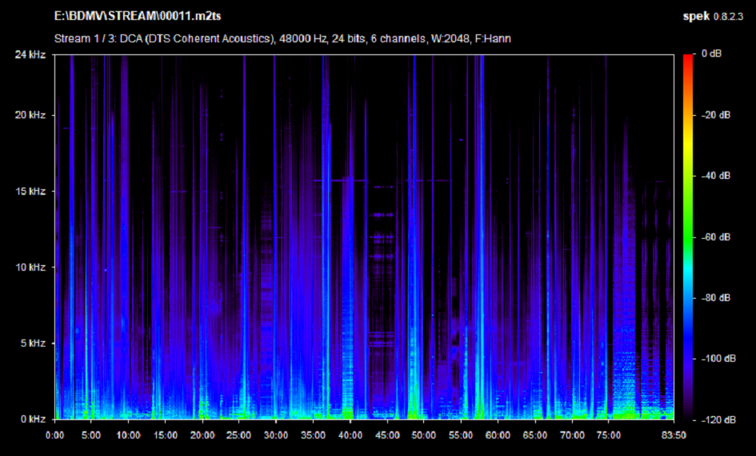Click the 45:00 time axis marker
The width and height of the screenshot is (756, 456).
(x=387, y=435)
